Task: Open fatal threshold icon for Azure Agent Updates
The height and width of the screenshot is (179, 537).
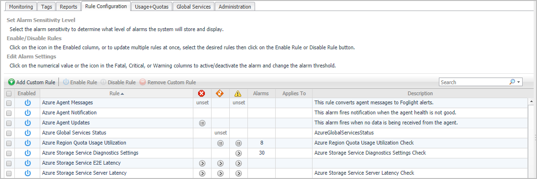Action: click(202, 123)
